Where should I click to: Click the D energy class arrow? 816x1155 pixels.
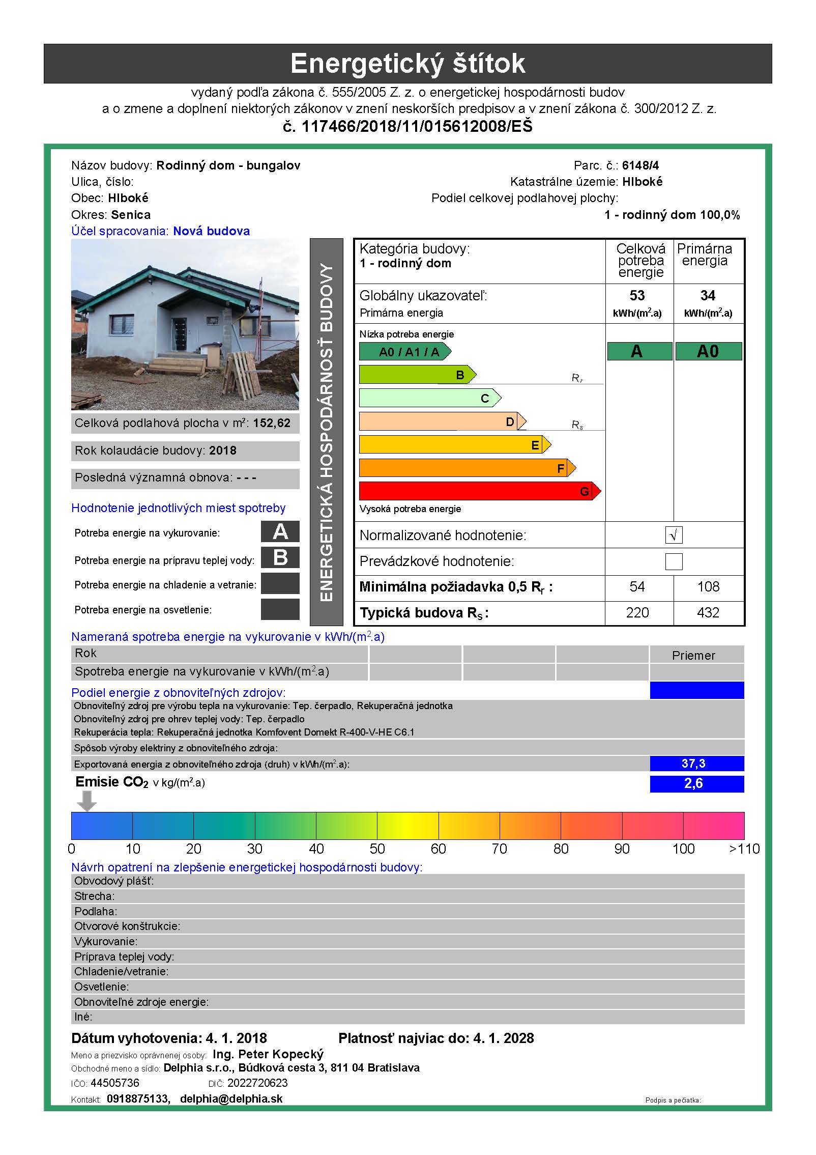click(442, 421)
